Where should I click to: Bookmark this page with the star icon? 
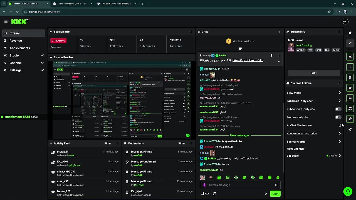tap(329, 12)
